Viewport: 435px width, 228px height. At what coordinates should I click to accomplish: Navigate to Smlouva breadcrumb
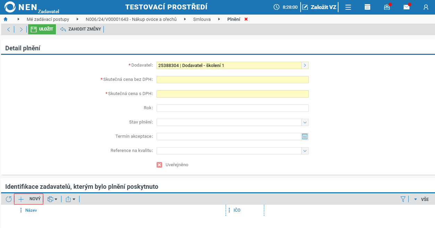202,19
